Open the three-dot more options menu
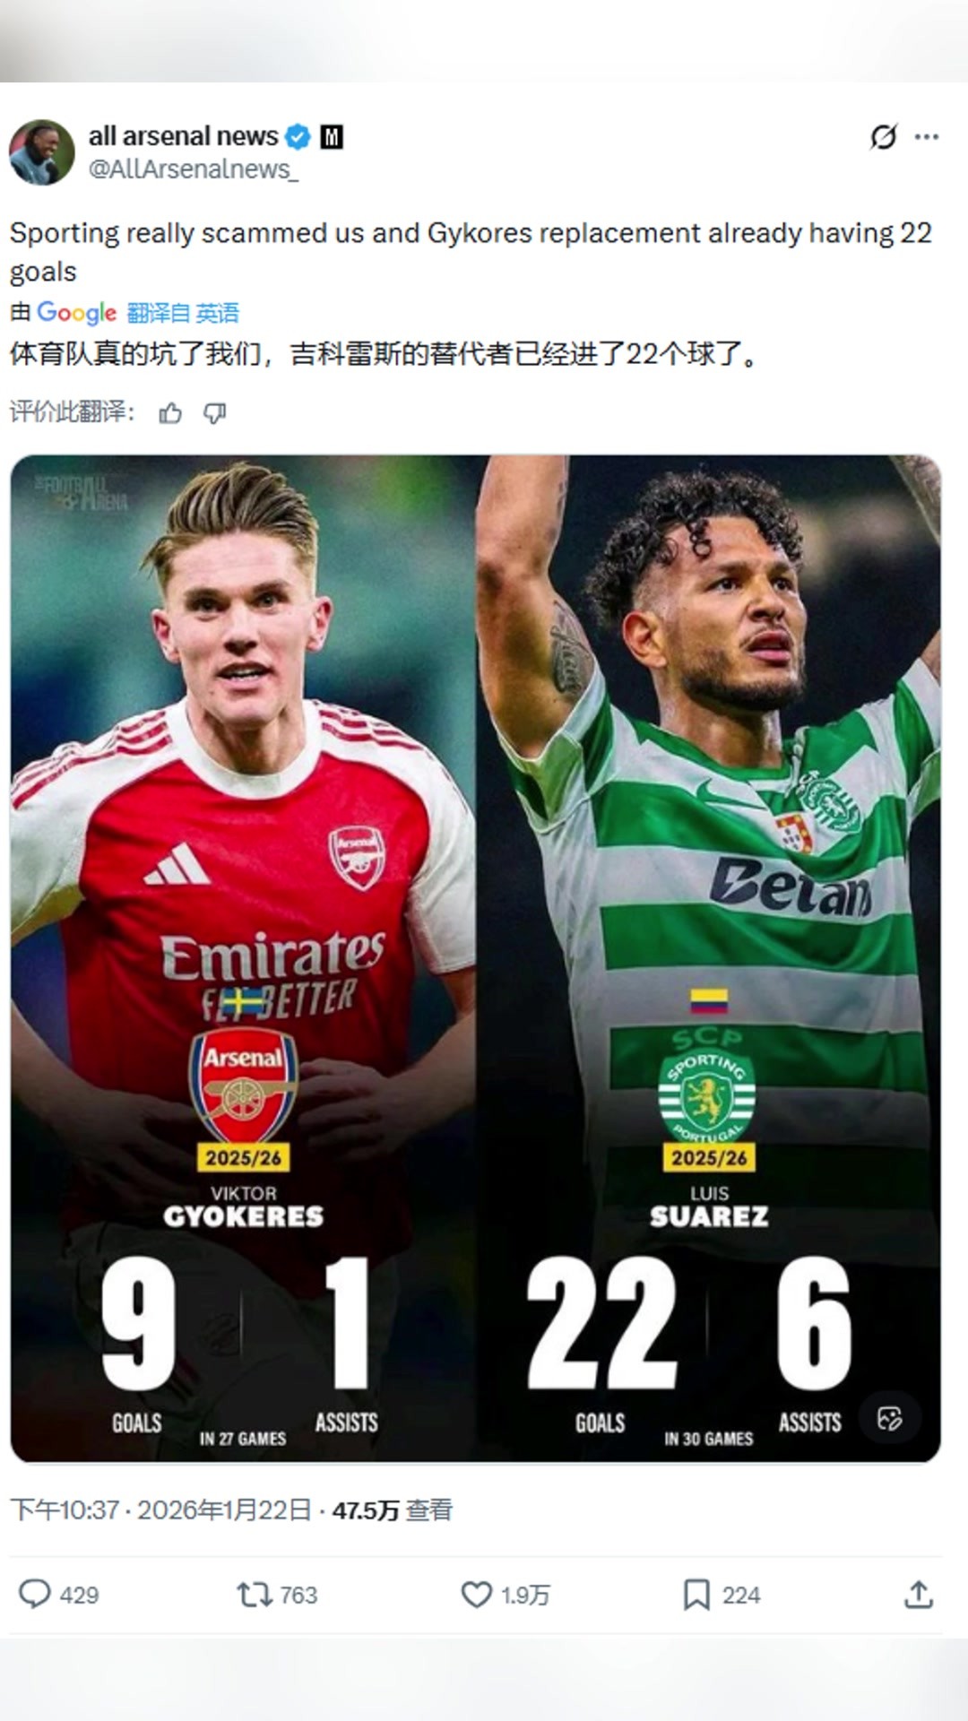Screen dimensions: 968x1721 tap(927, 137)
